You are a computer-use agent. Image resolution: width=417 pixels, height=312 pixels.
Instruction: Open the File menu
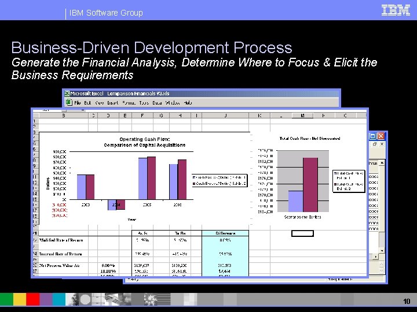(78, 103)
